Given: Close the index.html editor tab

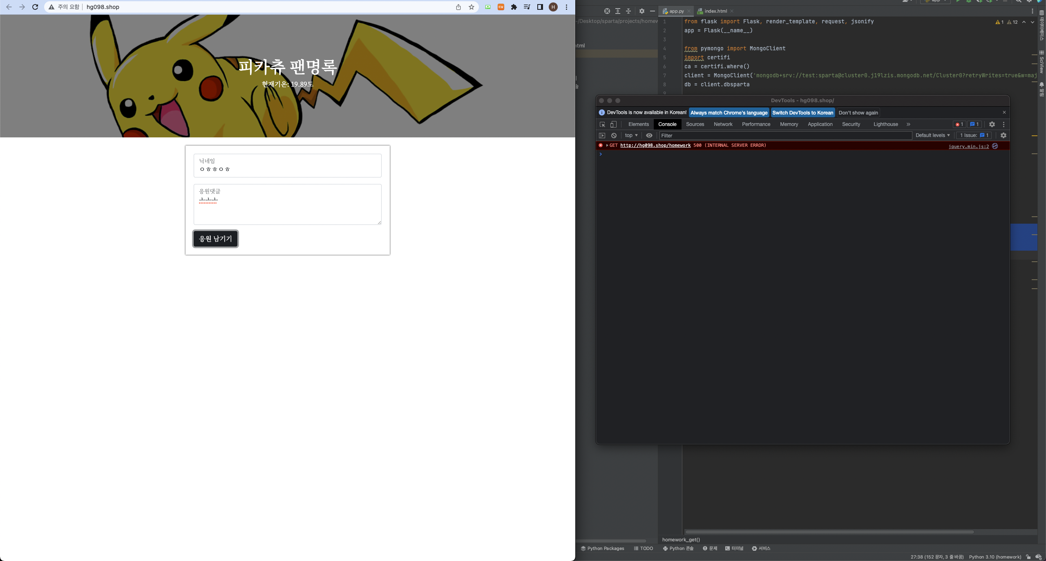Looking at the screenshot, I should click(x=732, y=11).
